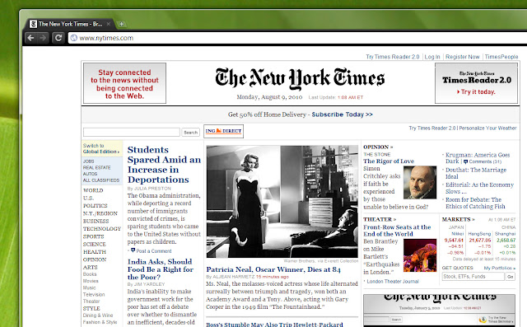Reload the page with the refresh icon
The width and height of the screenshot is (527, 327).
coord(58,38)
